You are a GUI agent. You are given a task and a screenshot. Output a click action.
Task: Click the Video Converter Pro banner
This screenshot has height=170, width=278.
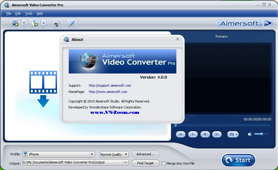[x=123, y=61]
